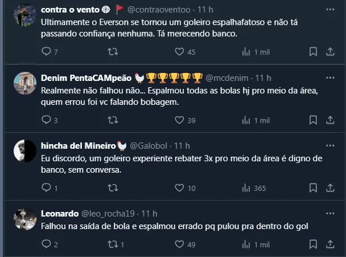Open more options on hincha del Mineiro tweet
This screenshot has width=346, height=257.
(x=329, y=145)
